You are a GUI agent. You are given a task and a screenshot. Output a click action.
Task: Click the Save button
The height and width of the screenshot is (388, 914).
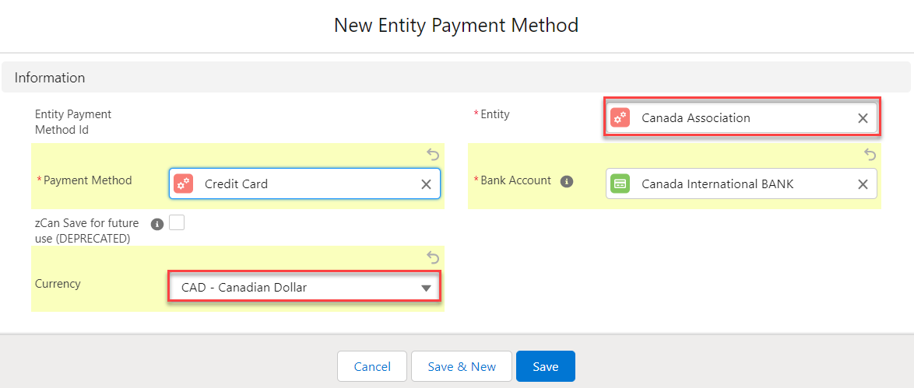[545, 366]
